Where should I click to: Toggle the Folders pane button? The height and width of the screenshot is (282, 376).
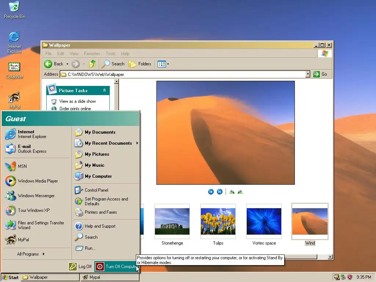[x=140, y=64]
